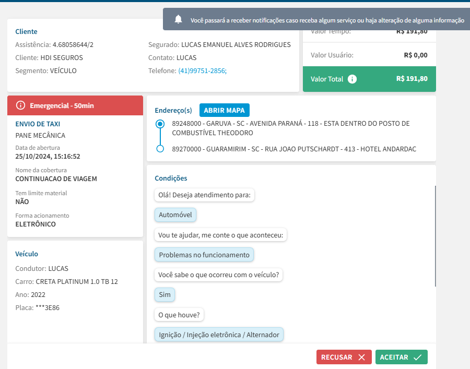Click the Veículo section heading
470x369 pixels.
click(x=27, y=254)
